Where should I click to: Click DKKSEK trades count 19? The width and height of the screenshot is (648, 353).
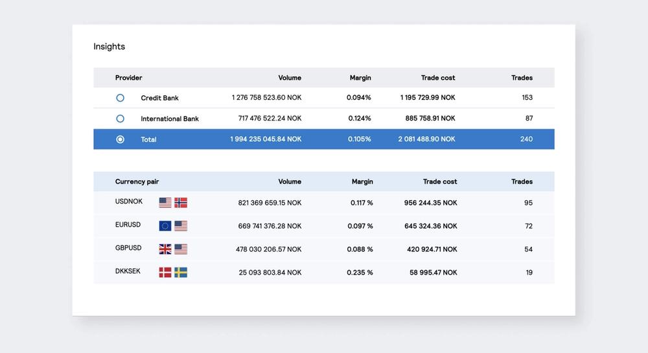(x=529, y=272)
